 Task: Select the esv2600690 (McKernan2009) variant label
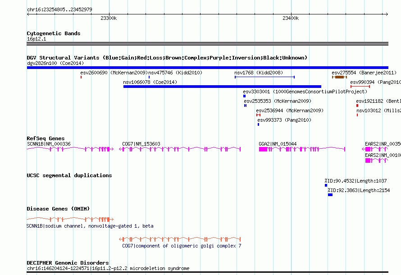(114, 73)
